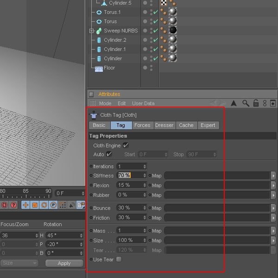Click the red record keyframe icon

pyautogui.click(x=5, y=205)
